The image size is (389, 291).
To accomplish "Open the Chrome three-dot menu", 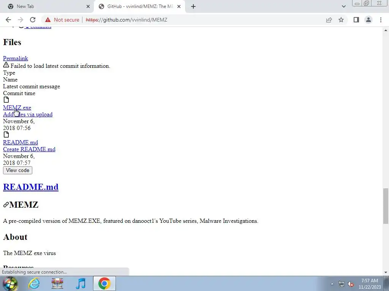I will point(381,20).
